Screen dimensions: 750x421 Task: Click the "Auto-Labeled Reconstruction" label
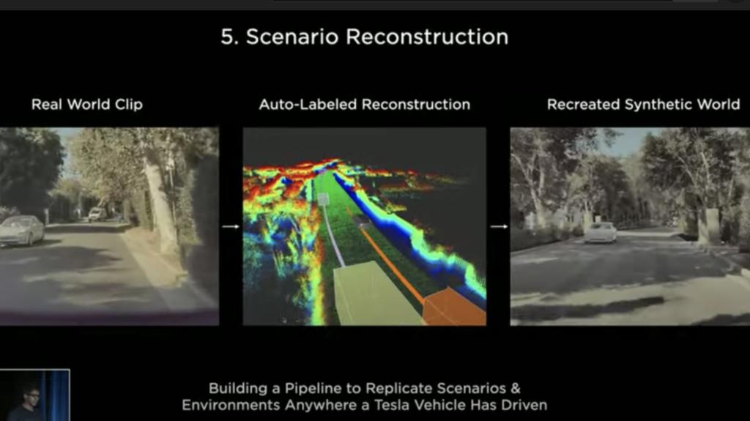tap(365, 104)
